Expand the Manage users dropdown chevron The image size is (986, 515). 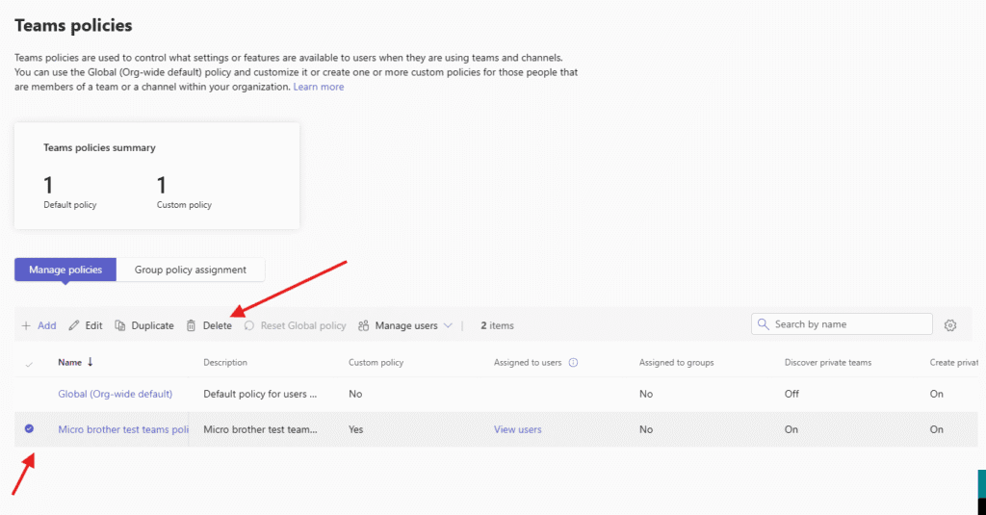pyautogui.click(x=448, y=326)
